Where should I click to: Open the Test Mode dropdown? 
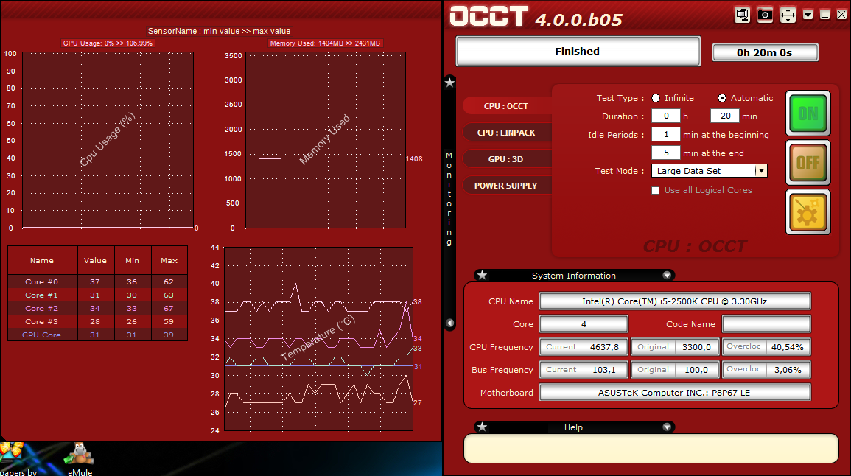point(761,171)
